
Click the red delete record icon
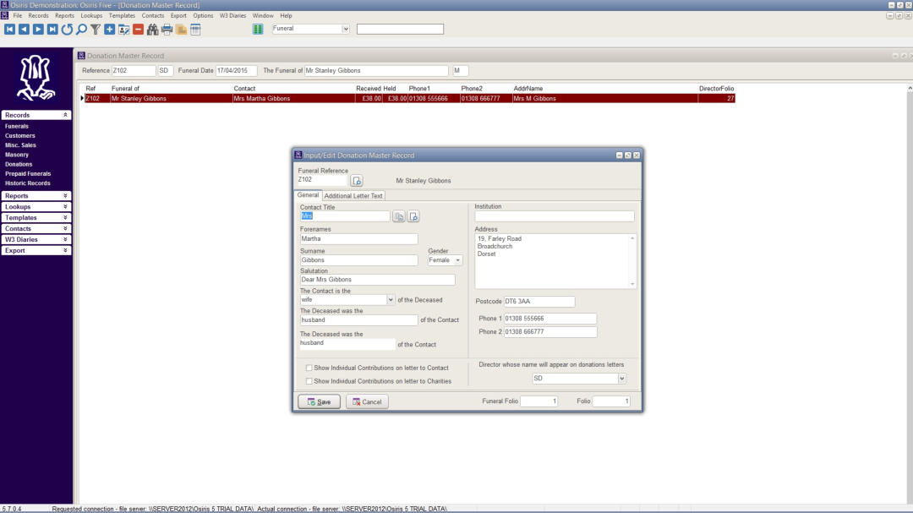[x=138, y=30]
